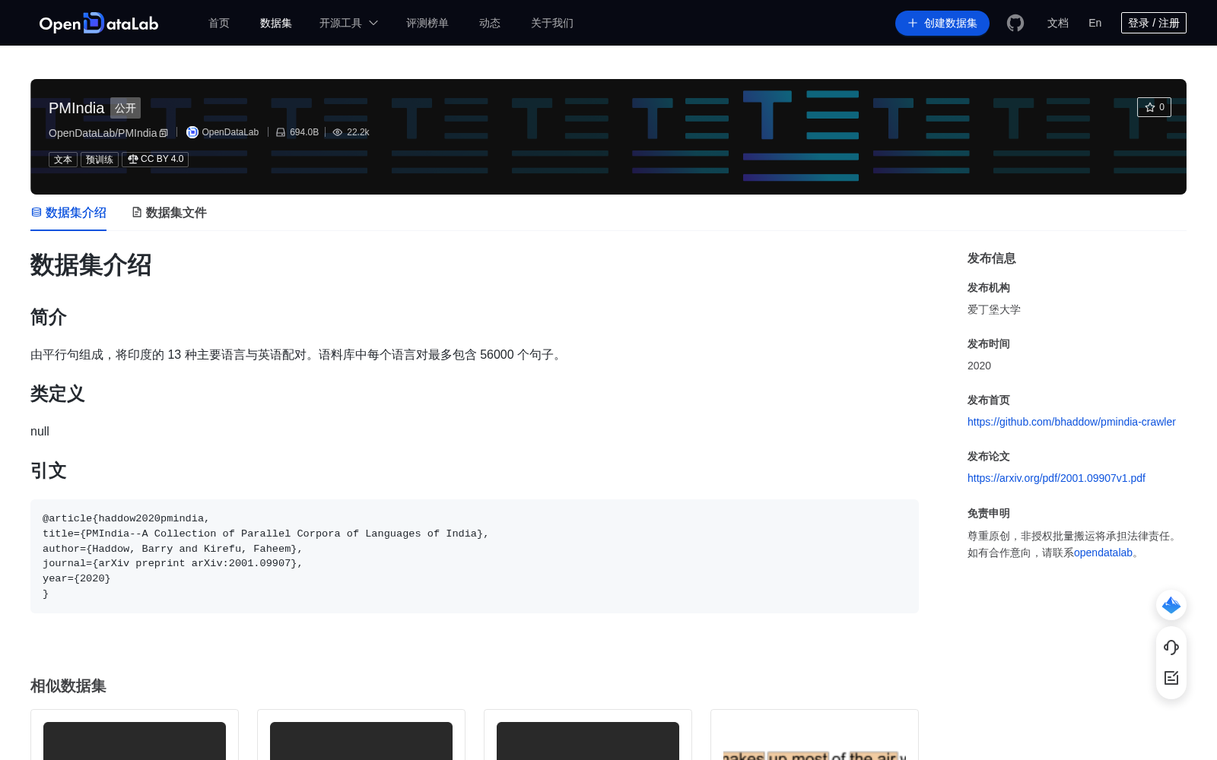The height and width of the screenshot is (760, 1217).
Task: Open the second similar dataset card
Action: (361, 735)
